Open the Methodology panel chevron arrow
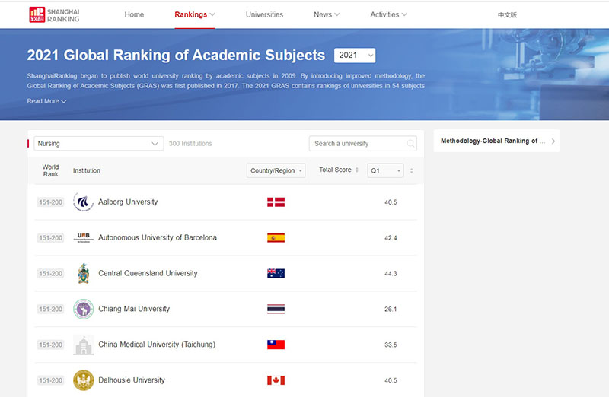 tap(553, 141)
